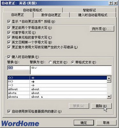Image resolution: width=119 pixels, height=128 pixels.
Task: Select the ==> list row
Action: point(57,82)
